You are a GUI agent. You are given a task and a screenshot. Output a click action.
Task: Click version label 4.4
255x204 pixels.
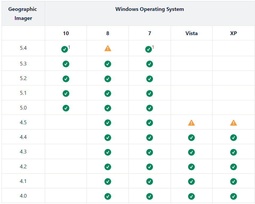23,137
